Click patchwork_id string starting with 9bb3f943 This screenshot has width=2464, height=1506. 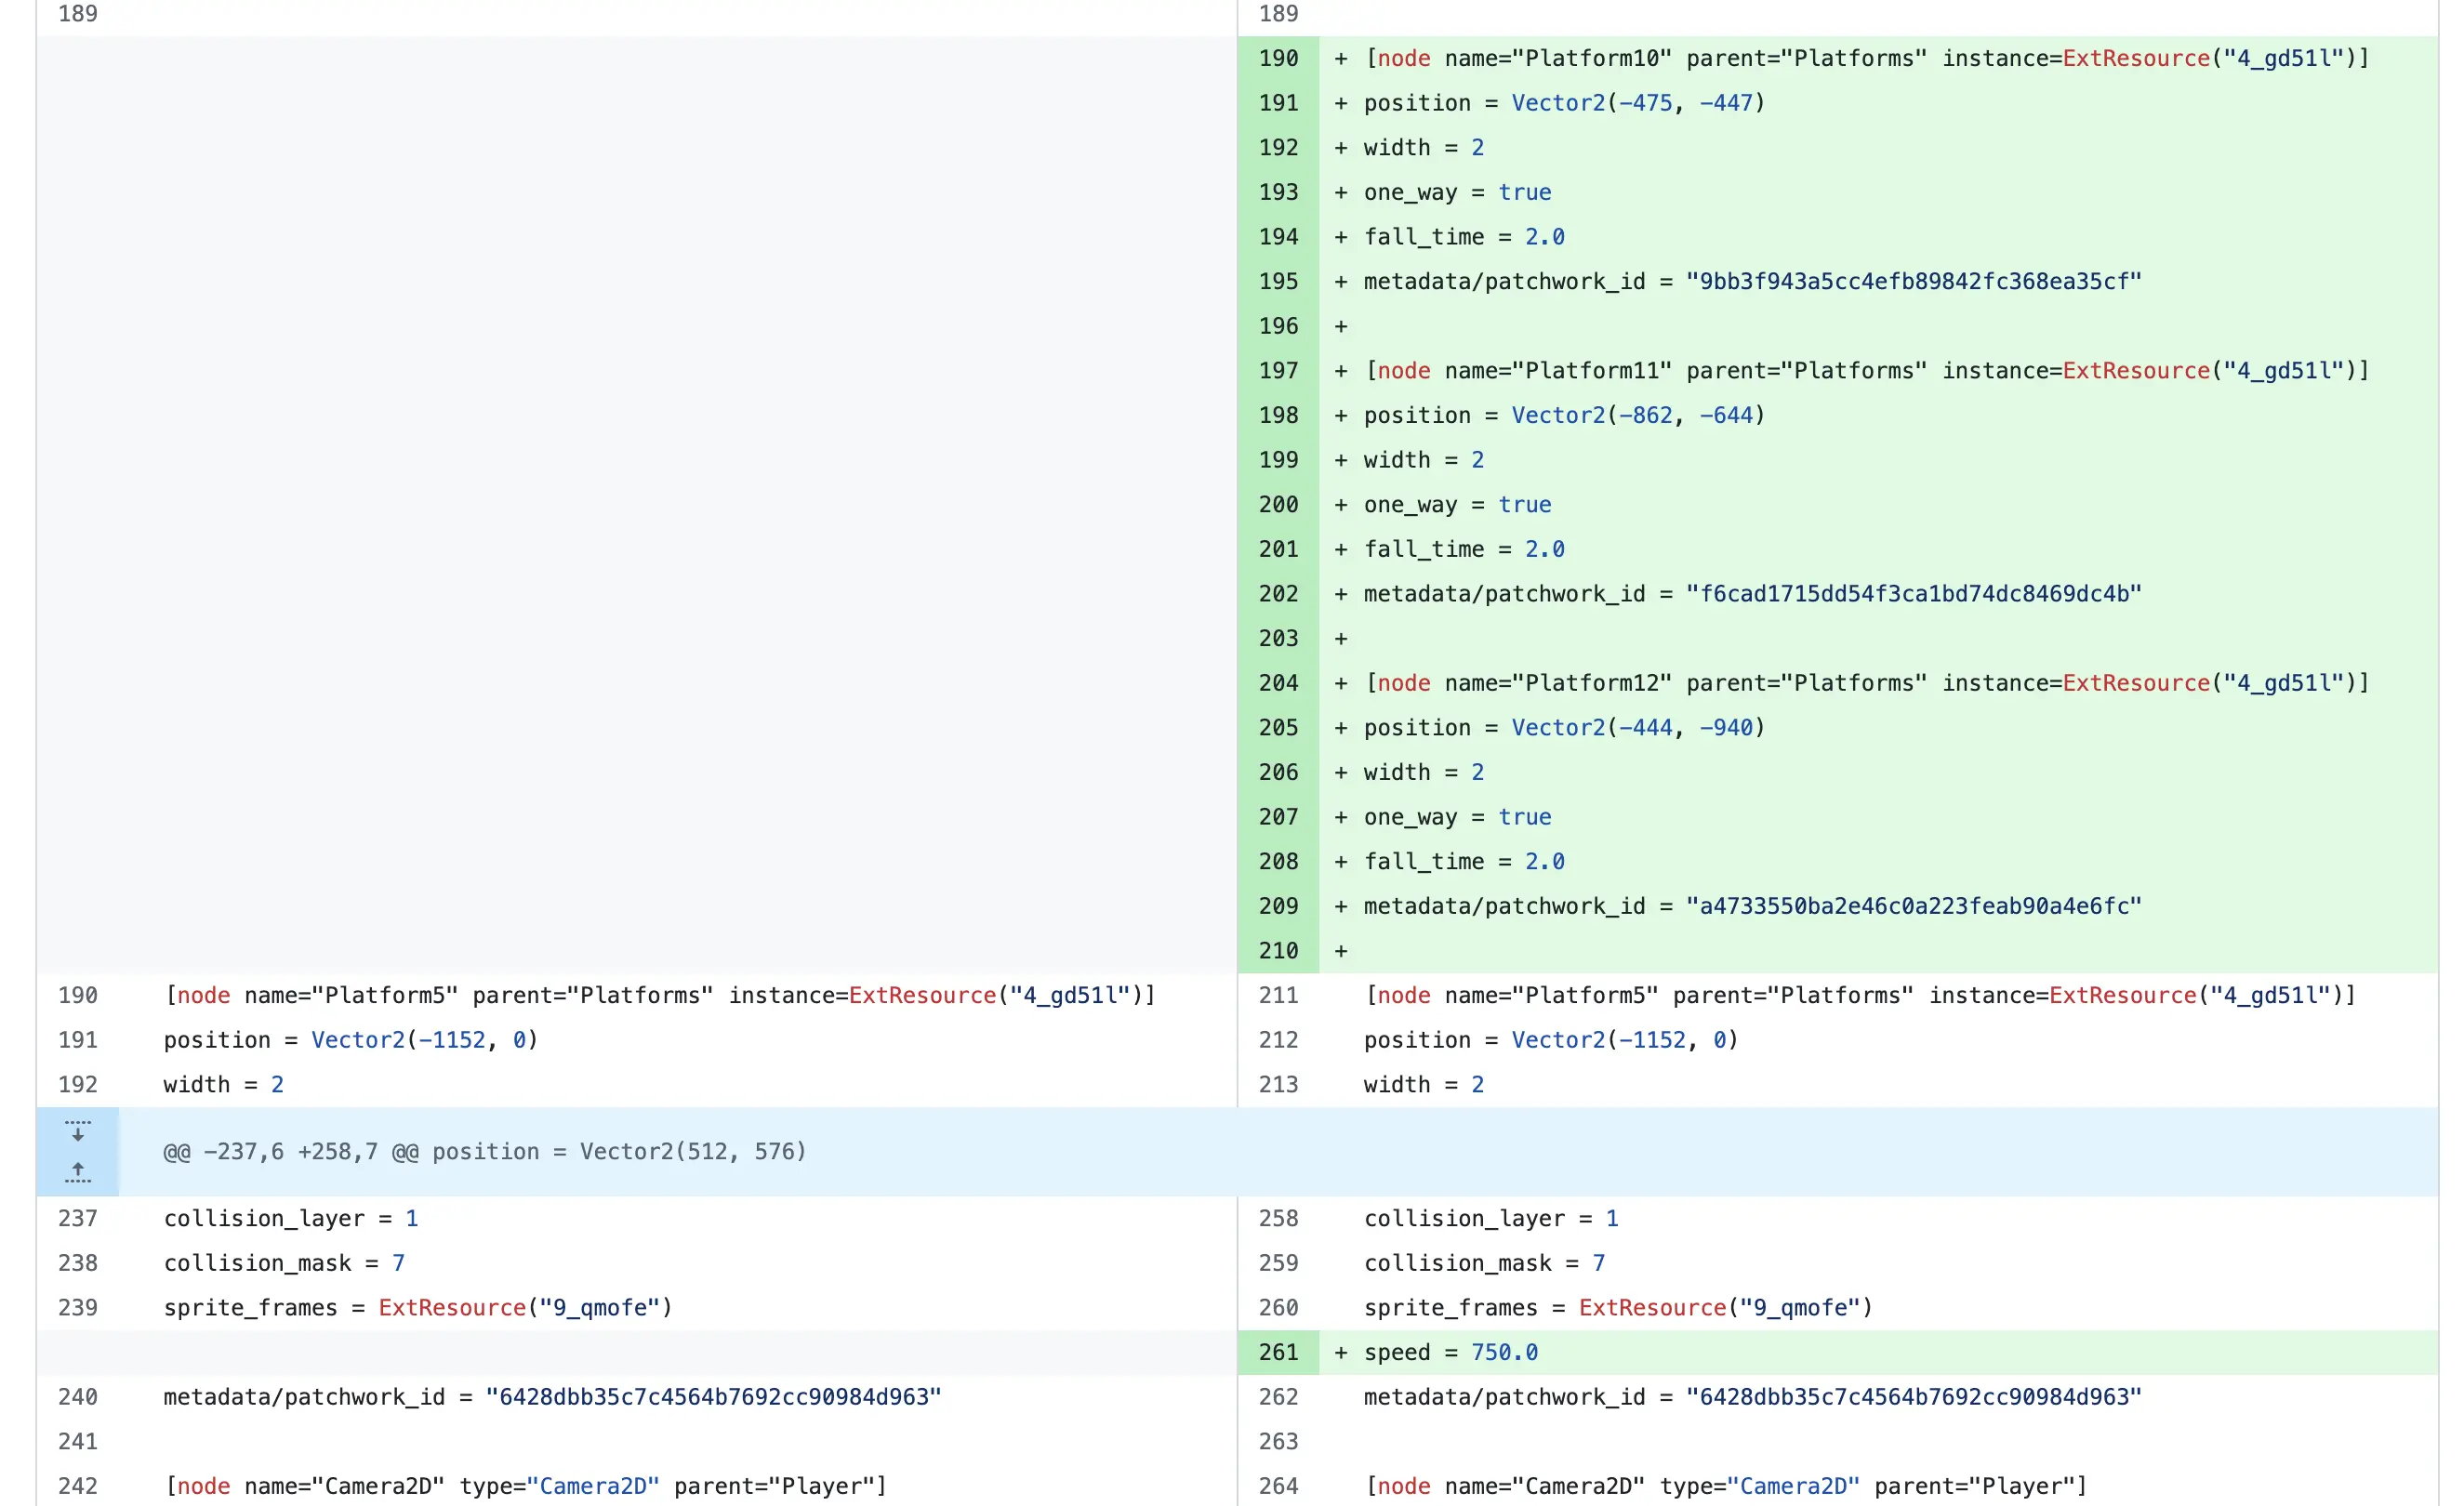pos(1912,281)
